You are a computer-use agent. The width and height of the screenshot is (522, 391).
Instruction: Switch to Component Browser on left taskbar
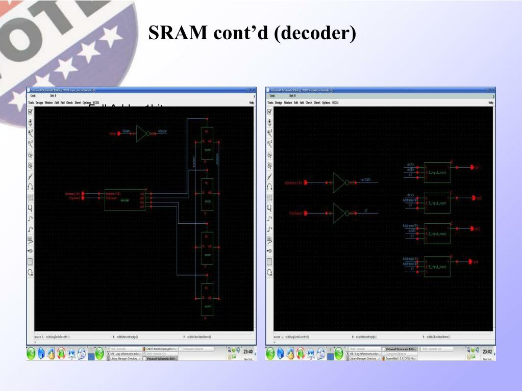196,349
